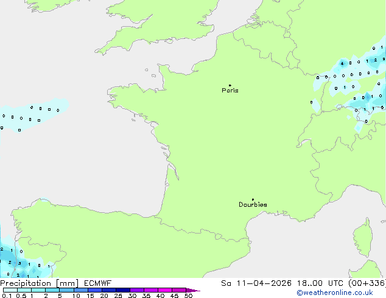Click the black dot marking Paris

coord(230,85)
